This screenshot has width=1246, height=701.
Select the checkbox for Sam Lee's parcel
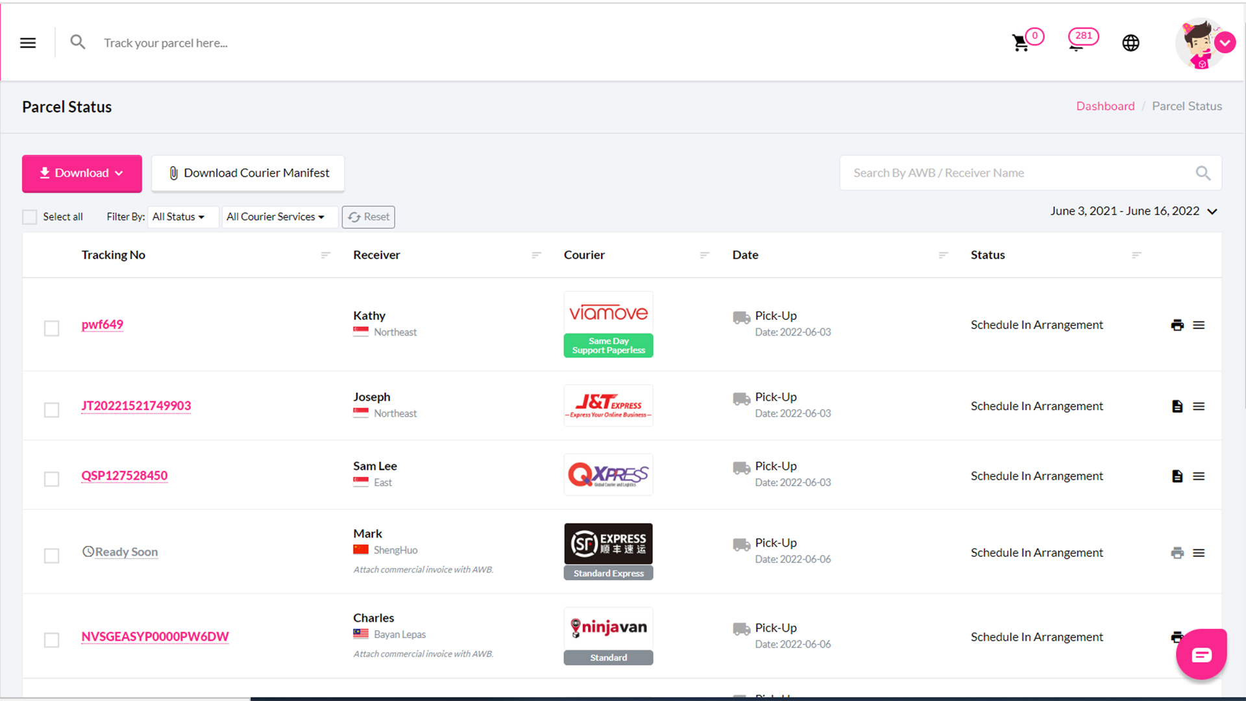click(x=52, y=479)
